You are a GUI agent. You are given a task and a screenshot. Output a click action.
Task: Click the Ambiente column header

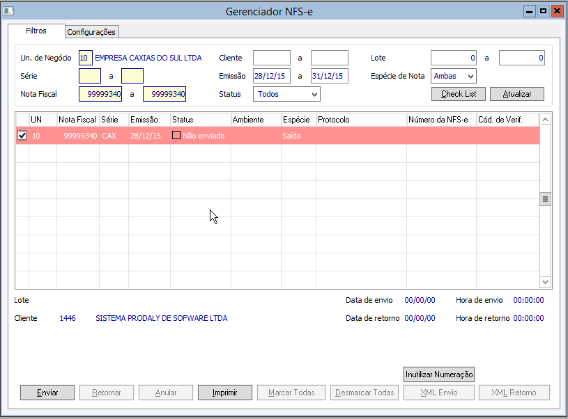pyautogui.click(x=256, y=120)
